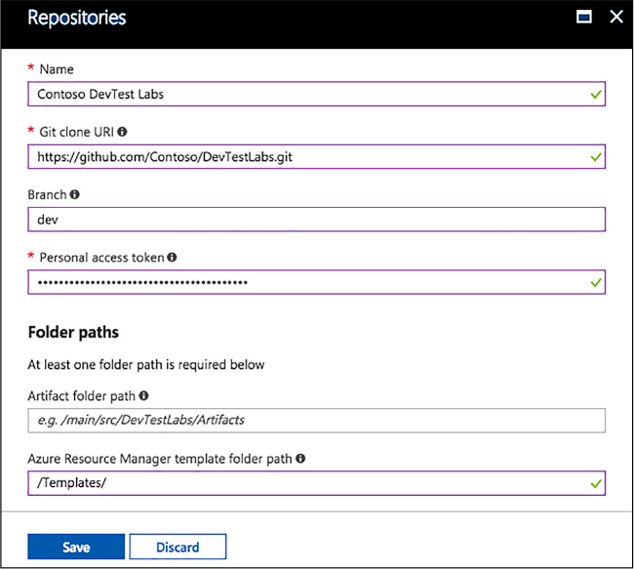Click info icon for Resource Manager template folder path
The image size is (634, 569).
[300, 459]
